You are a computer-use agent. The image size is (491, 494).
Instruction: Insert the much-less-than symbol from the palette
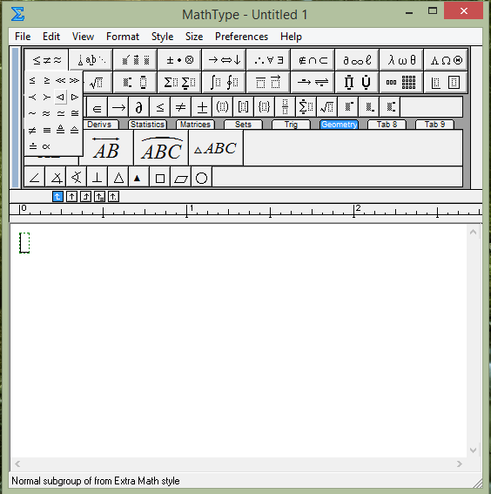click(x=60, y=81)
